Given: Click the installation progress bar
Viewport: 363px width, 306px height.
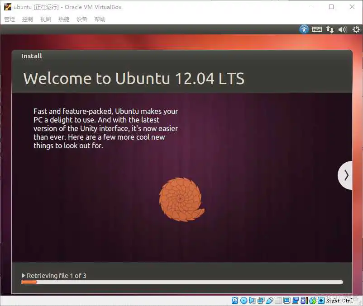Looking at the screenshot, I should 181,282.
